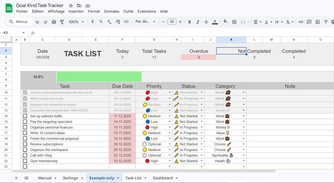Decrease decimal places icon
This screenshot has width=334, height=183.
point(109,22)
